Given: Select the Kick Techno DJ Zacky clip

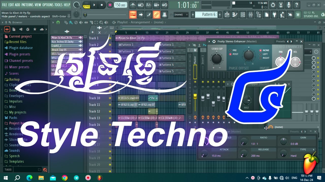Looking at the screenshot, I should (67, 41).
